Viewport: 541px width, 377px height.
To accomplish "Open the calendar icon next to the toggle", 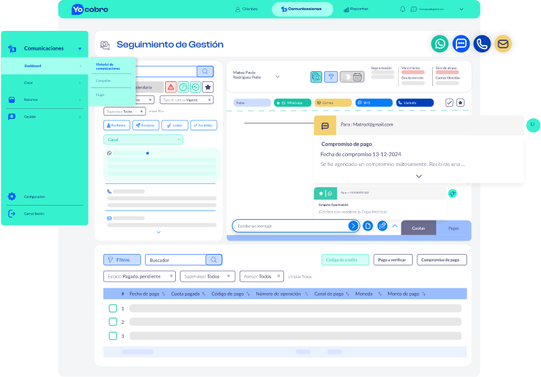I will (x=358, y=77).
